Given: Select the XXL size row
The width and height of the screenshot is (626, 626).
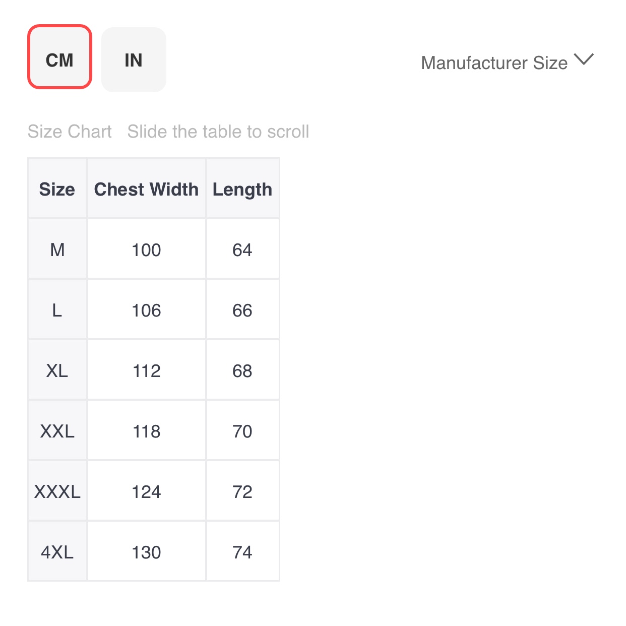Looking at the screenshot, I should point(57,431).
